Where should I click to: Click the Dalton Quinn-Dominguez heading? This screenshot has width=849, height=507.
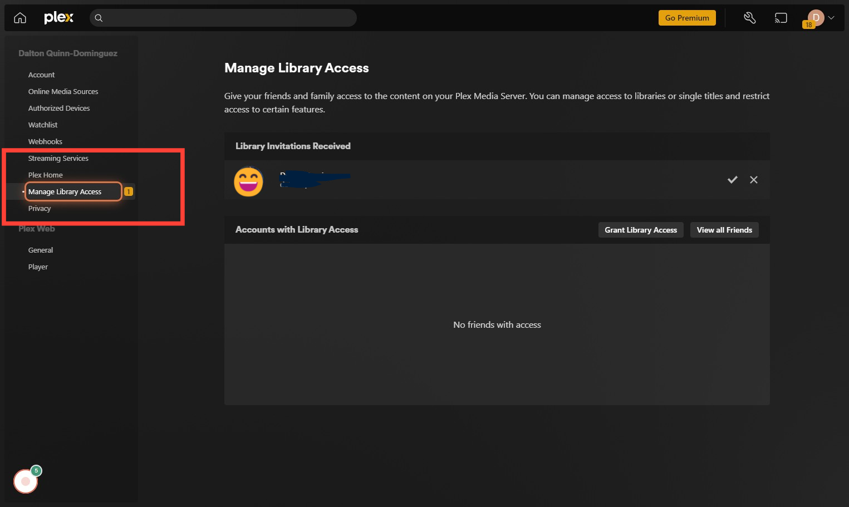(68, 53)
